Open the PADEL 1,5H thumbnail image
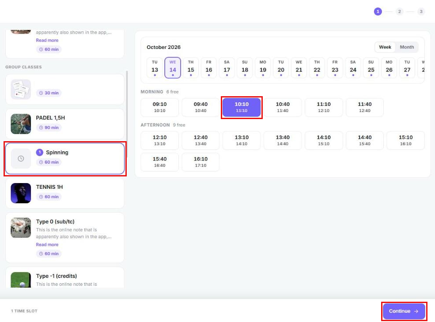 [21, 124]
